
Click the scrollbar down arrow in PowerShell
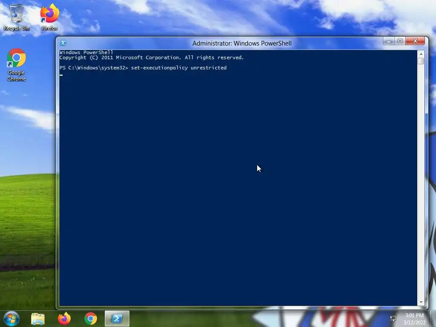421,302
